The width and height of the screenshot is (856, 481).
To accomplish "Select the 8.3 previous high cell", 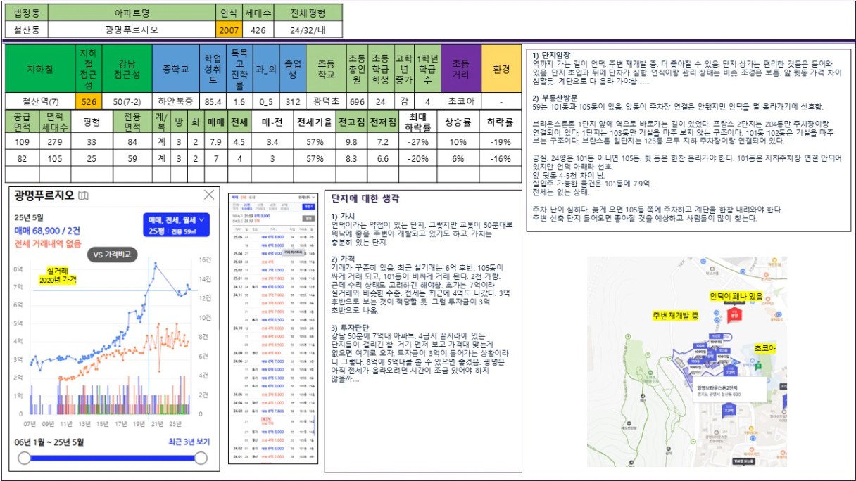I will pos(351,159).
